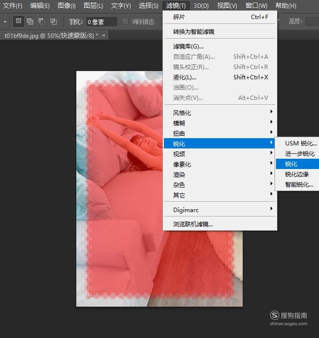Screen dimensions: 319x338
Task: Select the Intersect with selection icon
Action: (x=53, y=22)
